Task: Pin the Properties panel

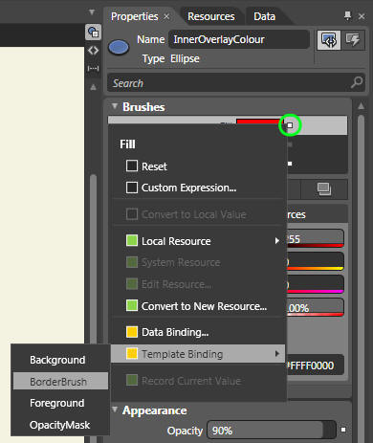Action: [x=347, y=15]
